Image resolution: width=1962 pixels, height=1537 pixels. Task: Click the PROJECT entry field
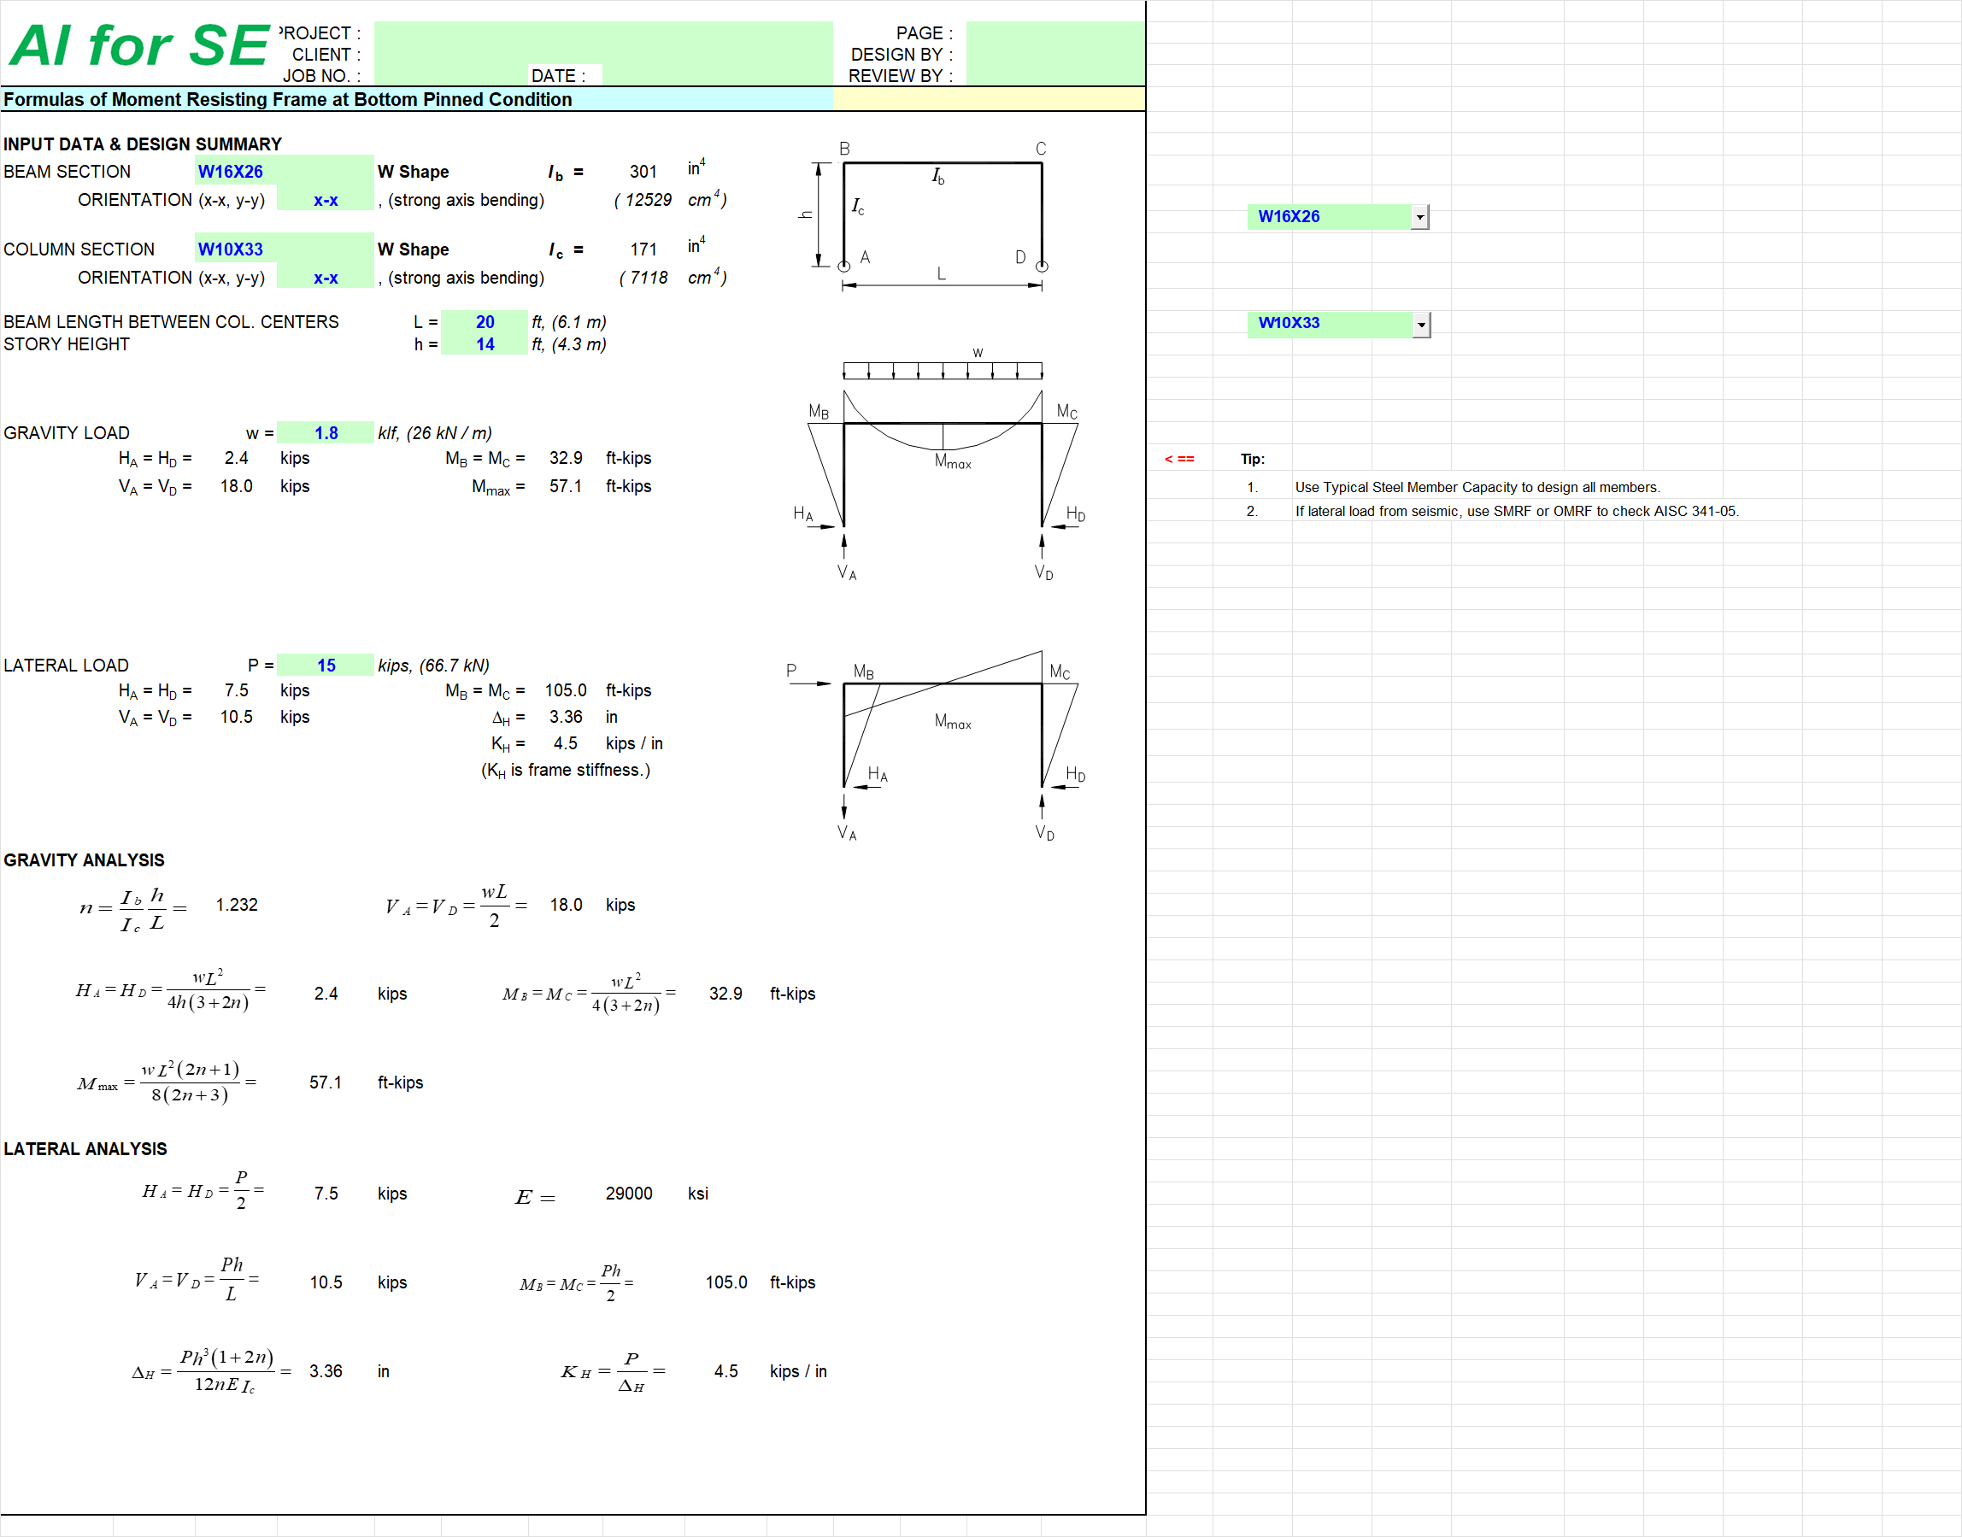point(603,32)
